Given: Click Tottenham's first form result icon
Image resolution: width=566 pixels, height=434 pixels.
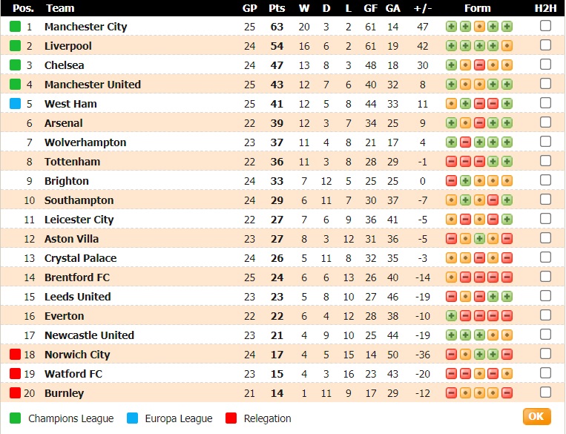Looking at the screenshot, I should (x=451, y=162).
